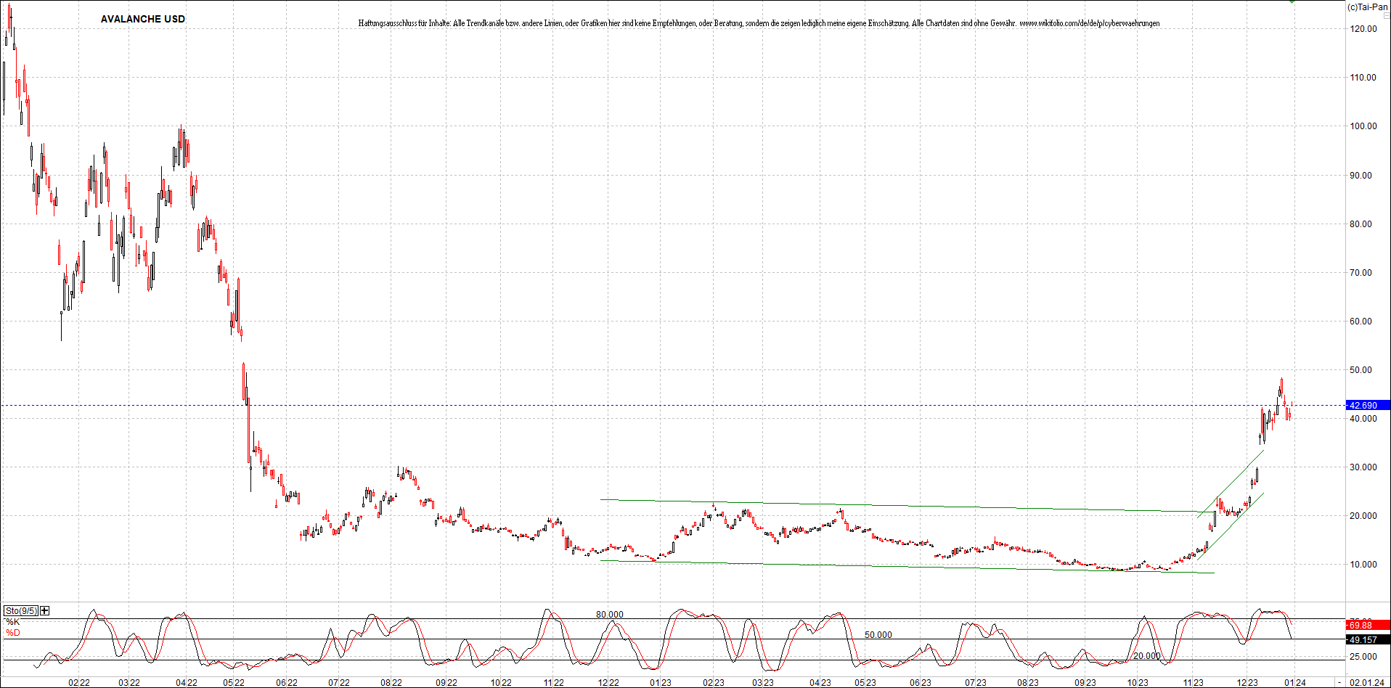Click the AVALANCHE USD chart title
The image size is (1391, 688).
[142, 19]
